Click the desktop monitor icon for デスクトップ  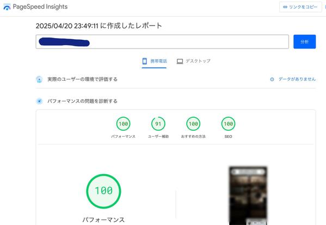coord(180,62)
